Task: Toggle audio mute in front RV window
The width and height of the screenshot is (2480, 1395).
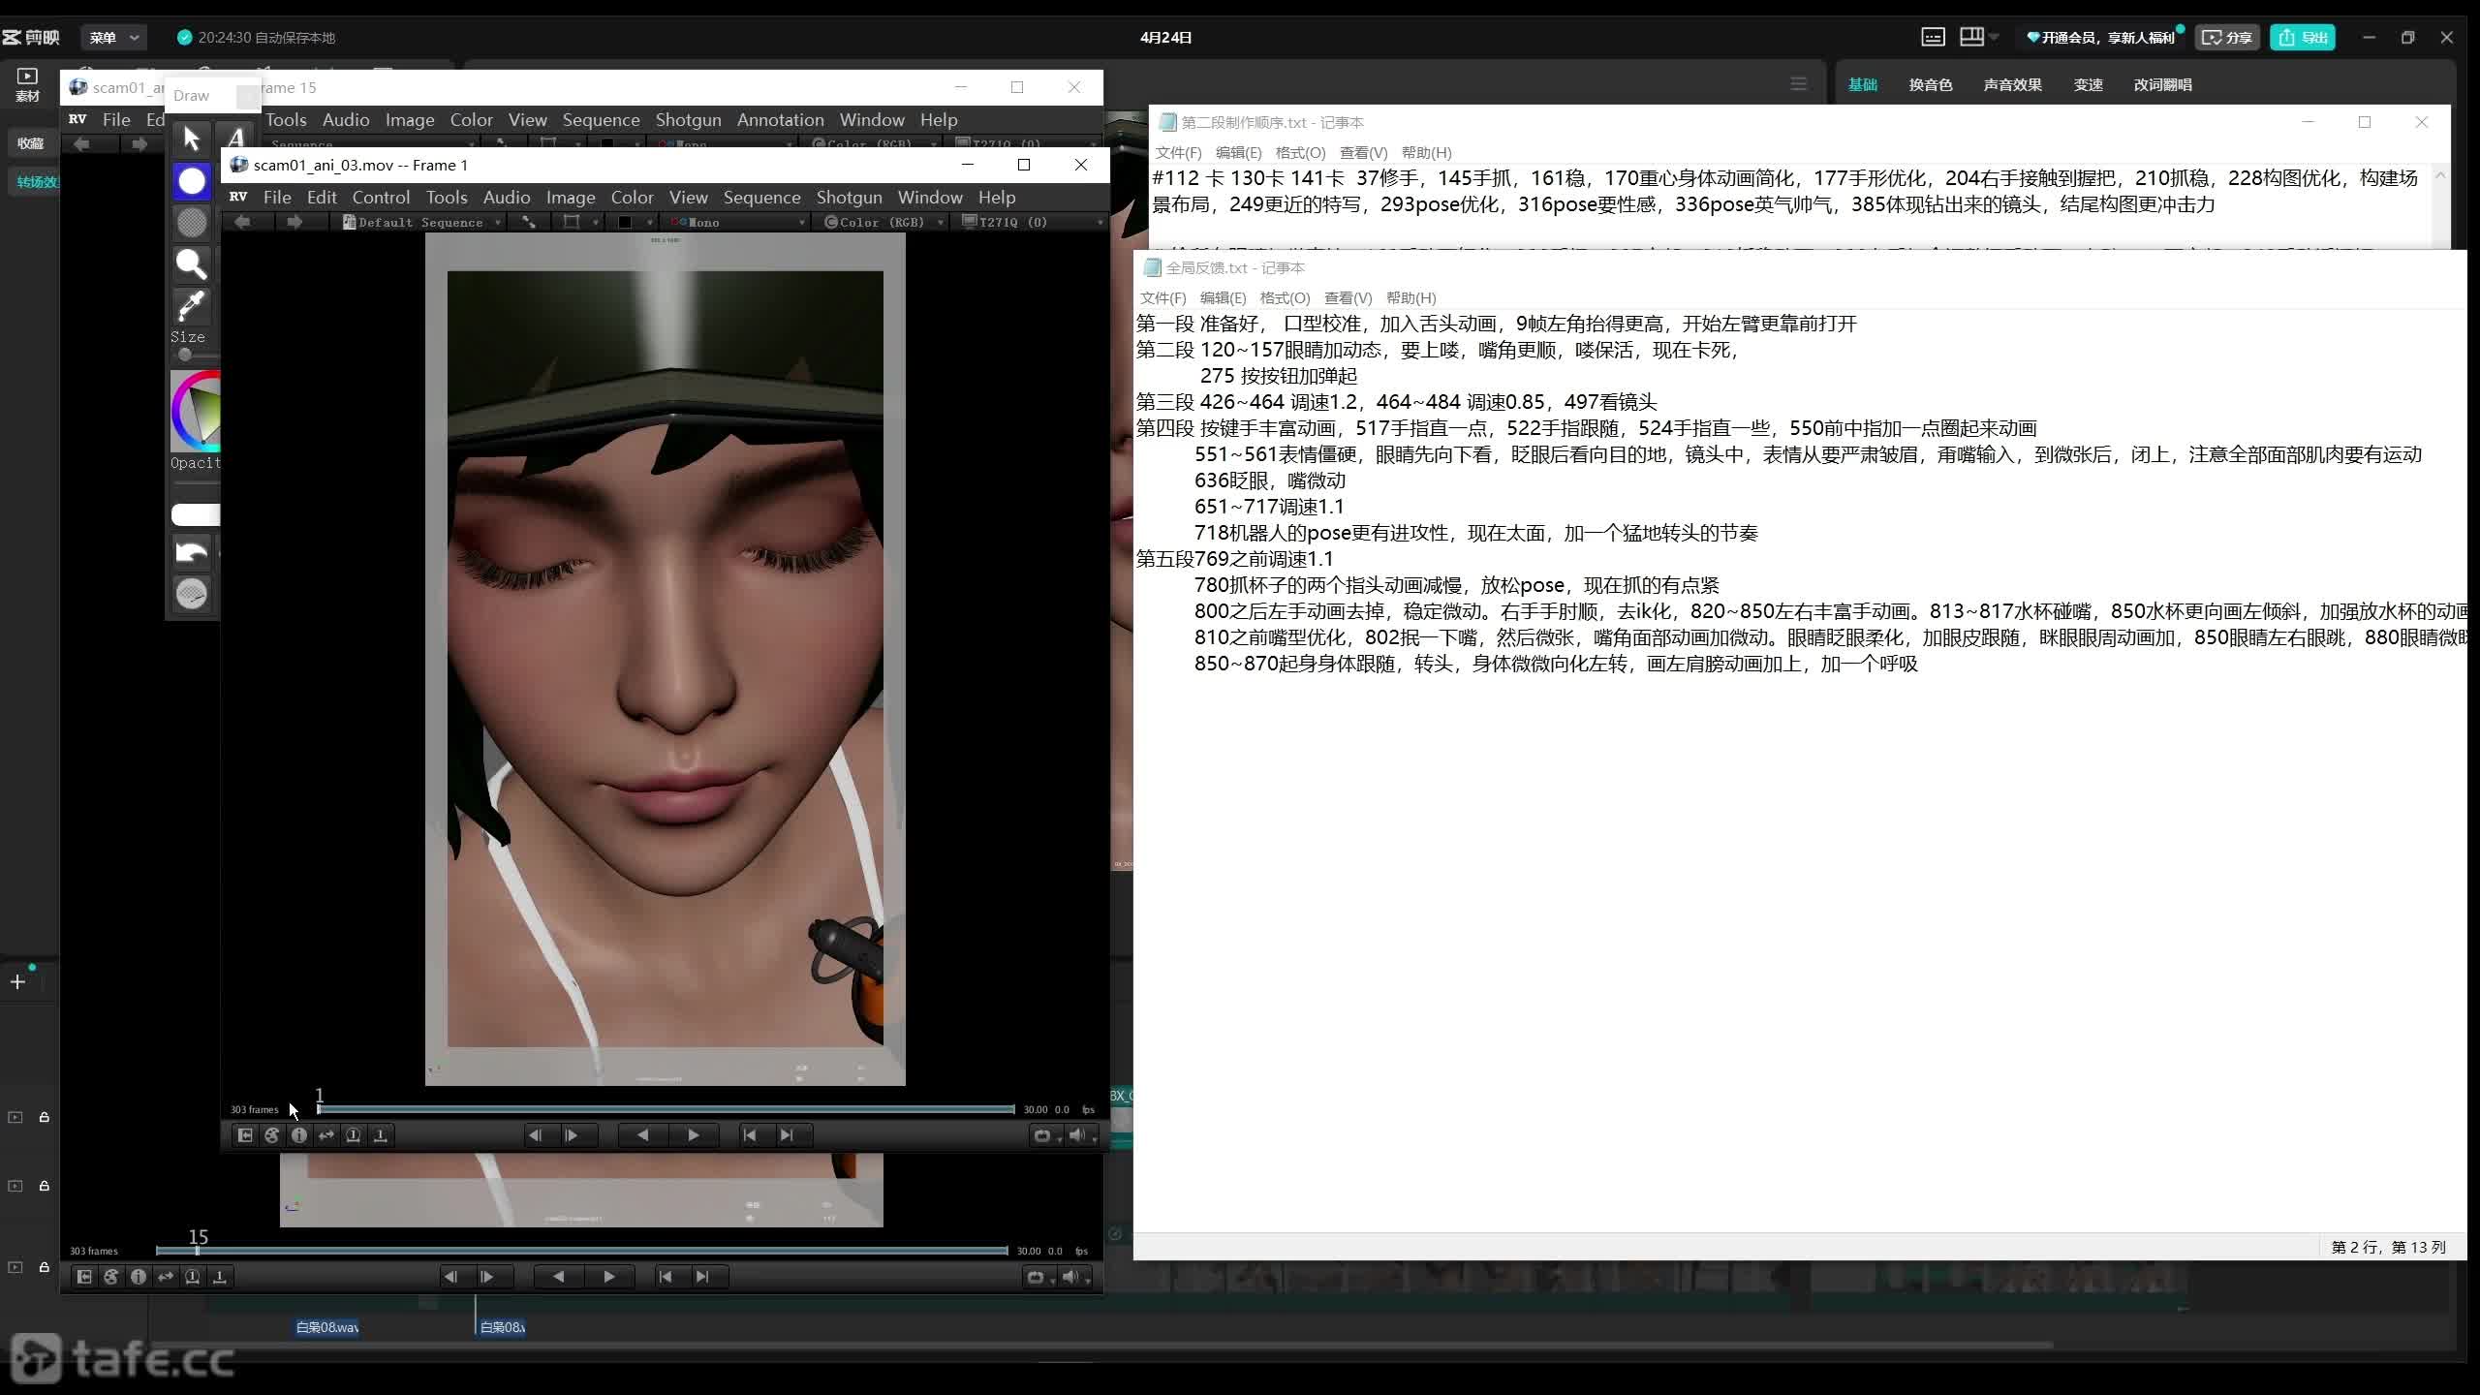Action: tap(1077, 1135)
